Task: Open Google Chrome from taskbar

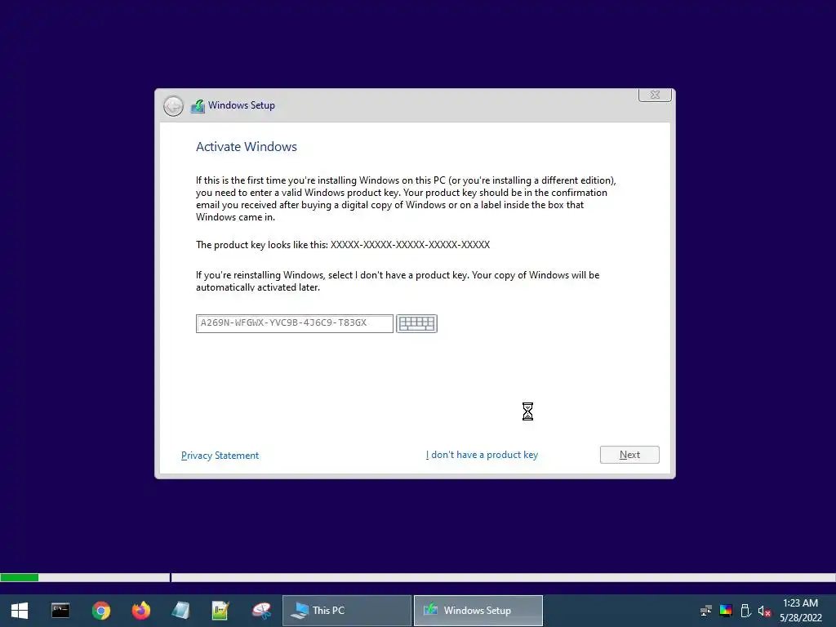Action: [x=100, y=611]
